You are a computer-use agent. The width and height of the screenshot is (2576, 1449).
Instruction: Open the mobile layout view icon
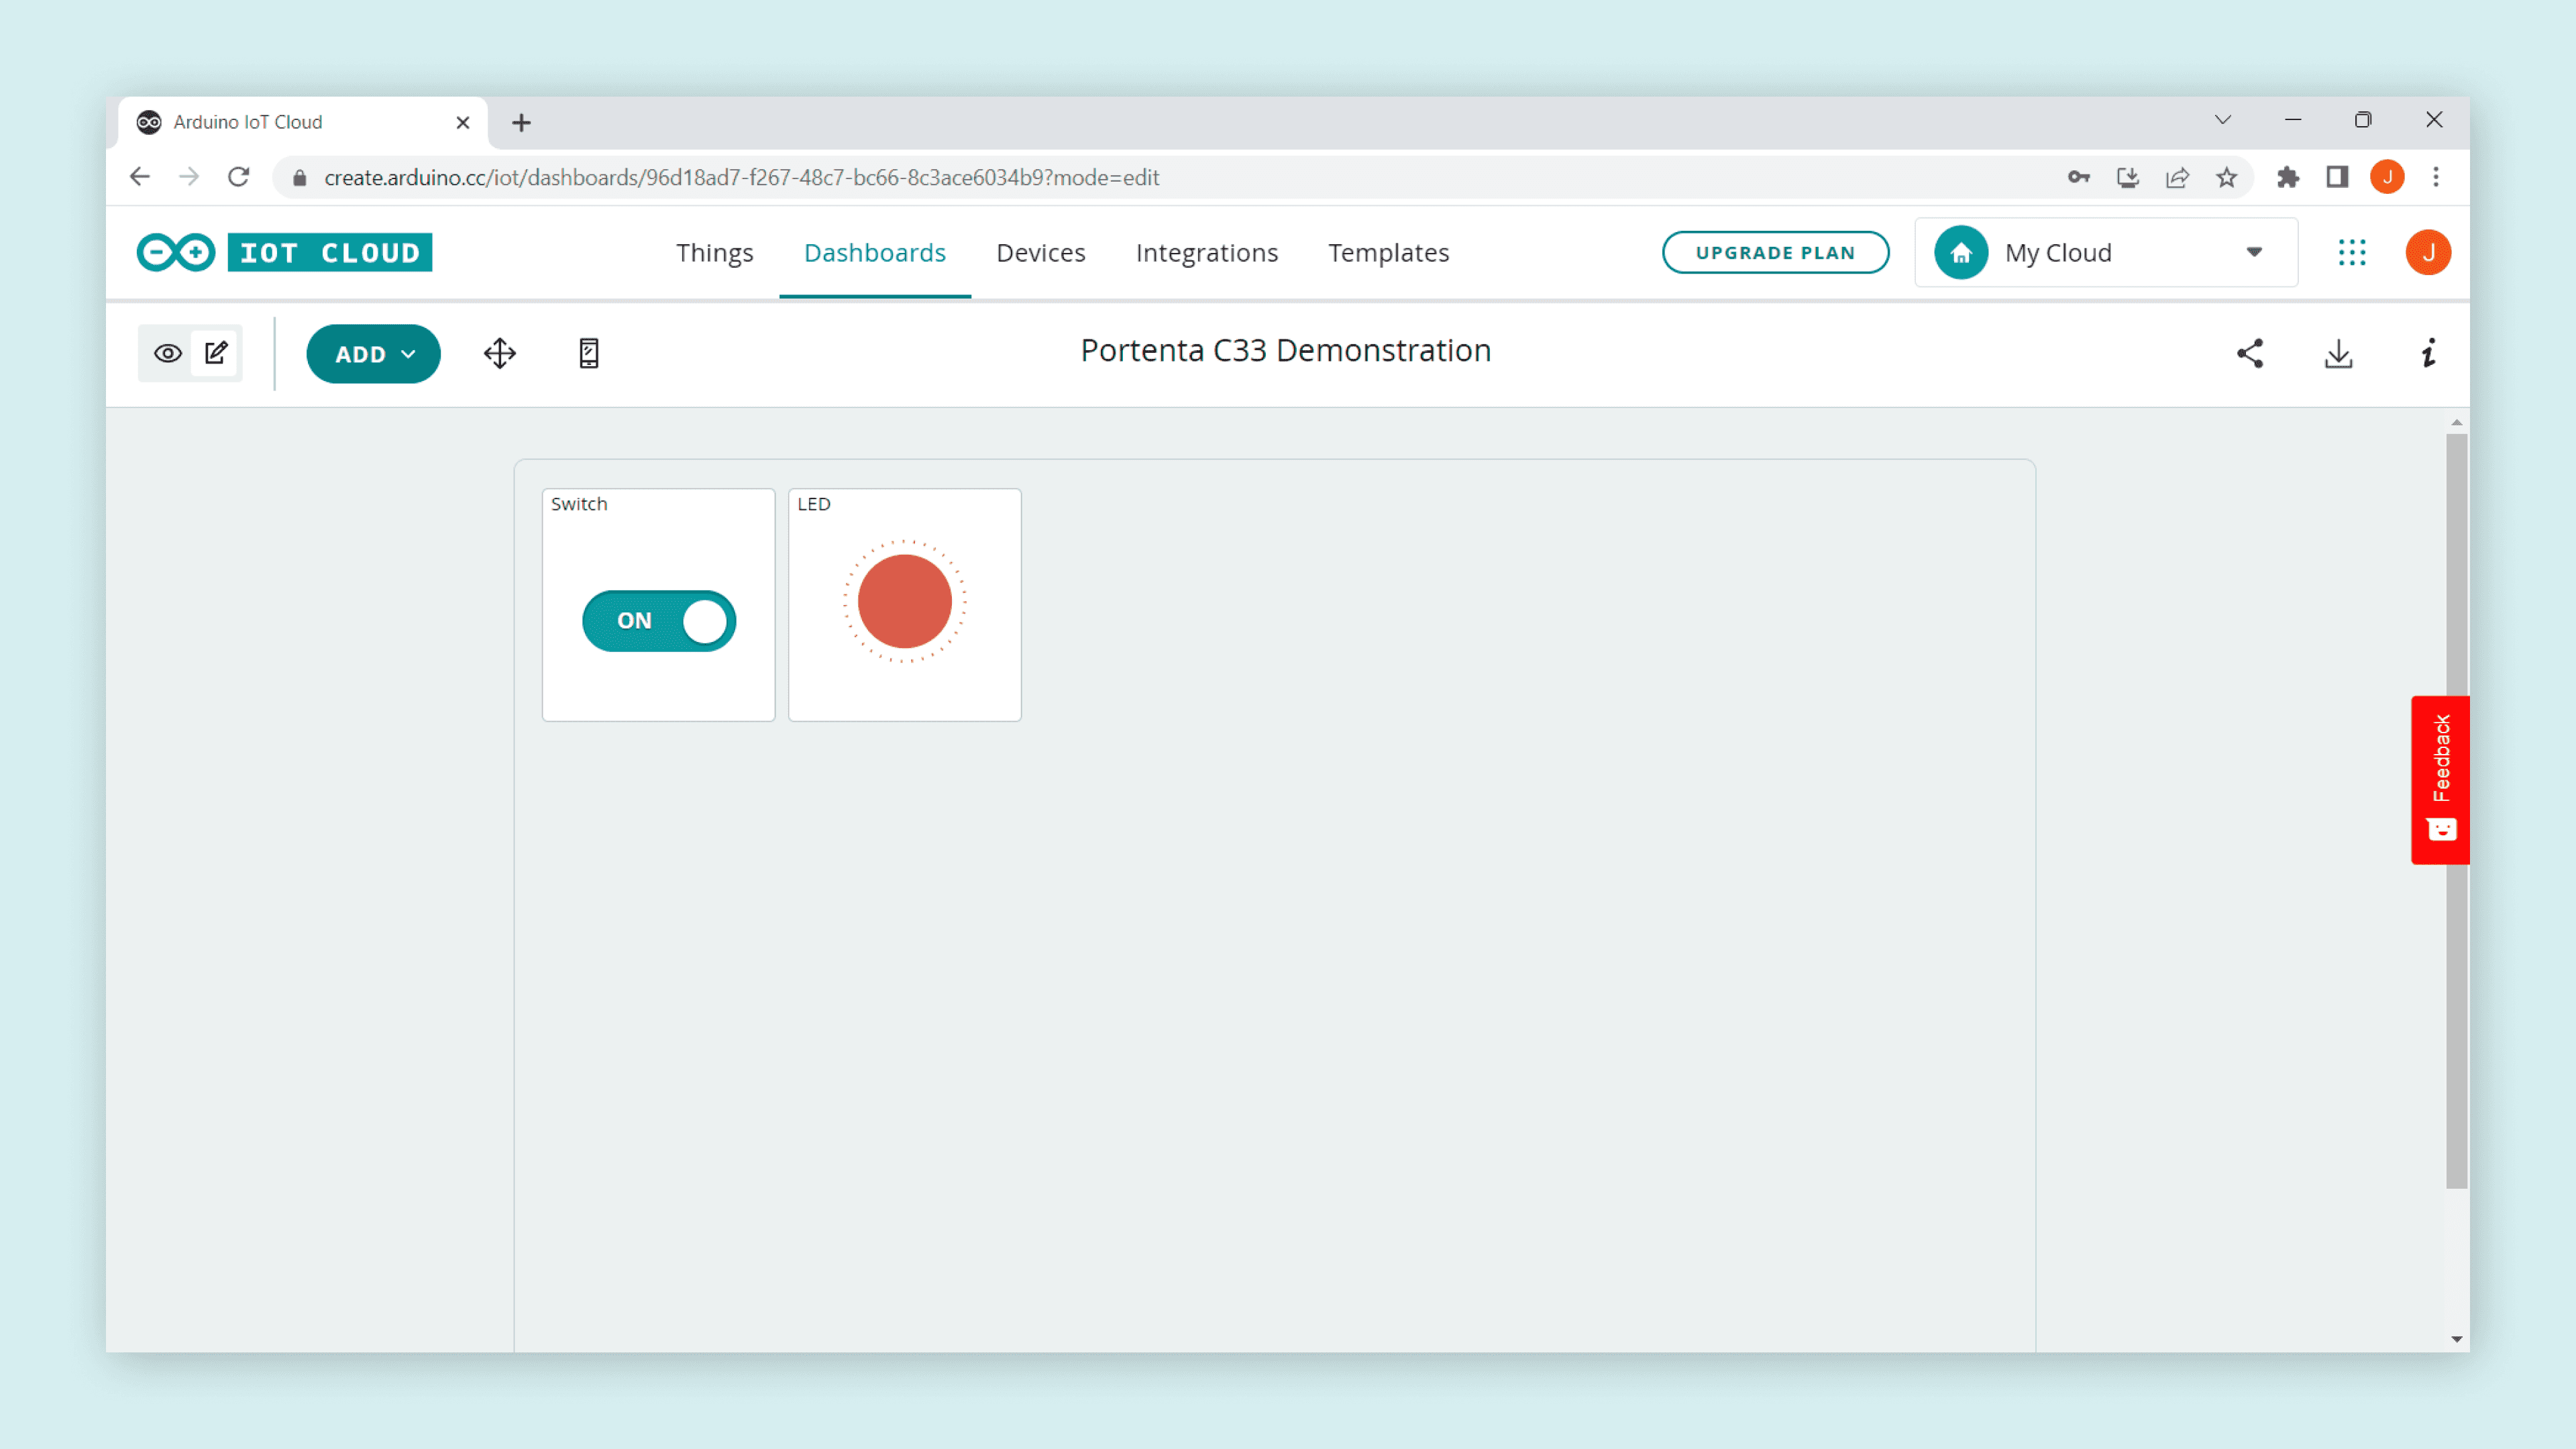(589, 353)
